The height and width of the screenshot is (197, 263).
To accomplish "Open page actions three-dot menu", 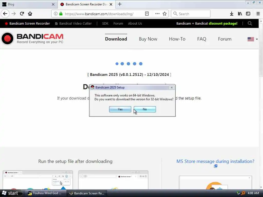I will click(157, 14).
